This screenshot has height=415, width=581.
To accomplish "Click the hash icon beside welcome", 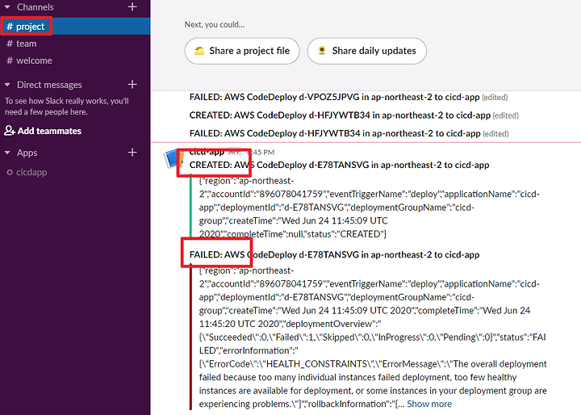I will 10,61.
